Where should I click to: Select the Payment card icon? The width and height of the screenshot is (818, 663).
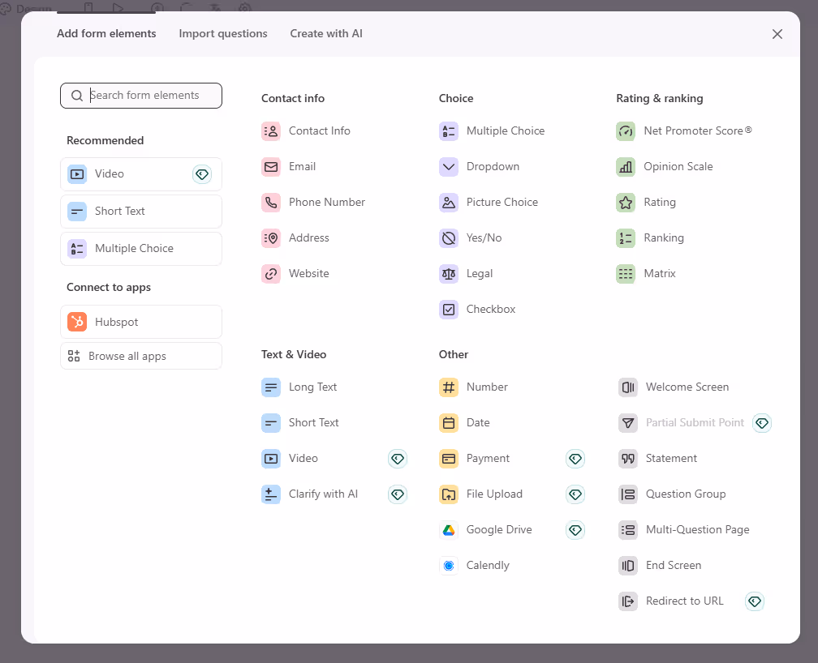pos(449,459)
